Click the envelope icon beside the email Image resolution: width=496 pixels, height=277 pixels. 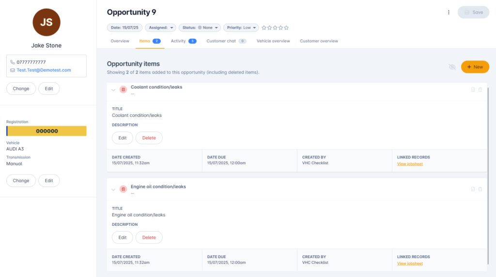point(12,70)
